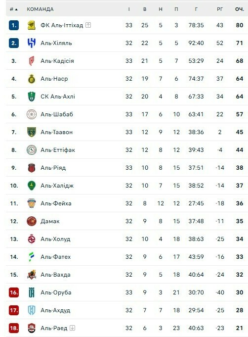The width and height of the screenshot is (248, 337).
Task: Click promotion arrow icon beside ФК Аль-Іттіхад
Action: click(88, 25)
